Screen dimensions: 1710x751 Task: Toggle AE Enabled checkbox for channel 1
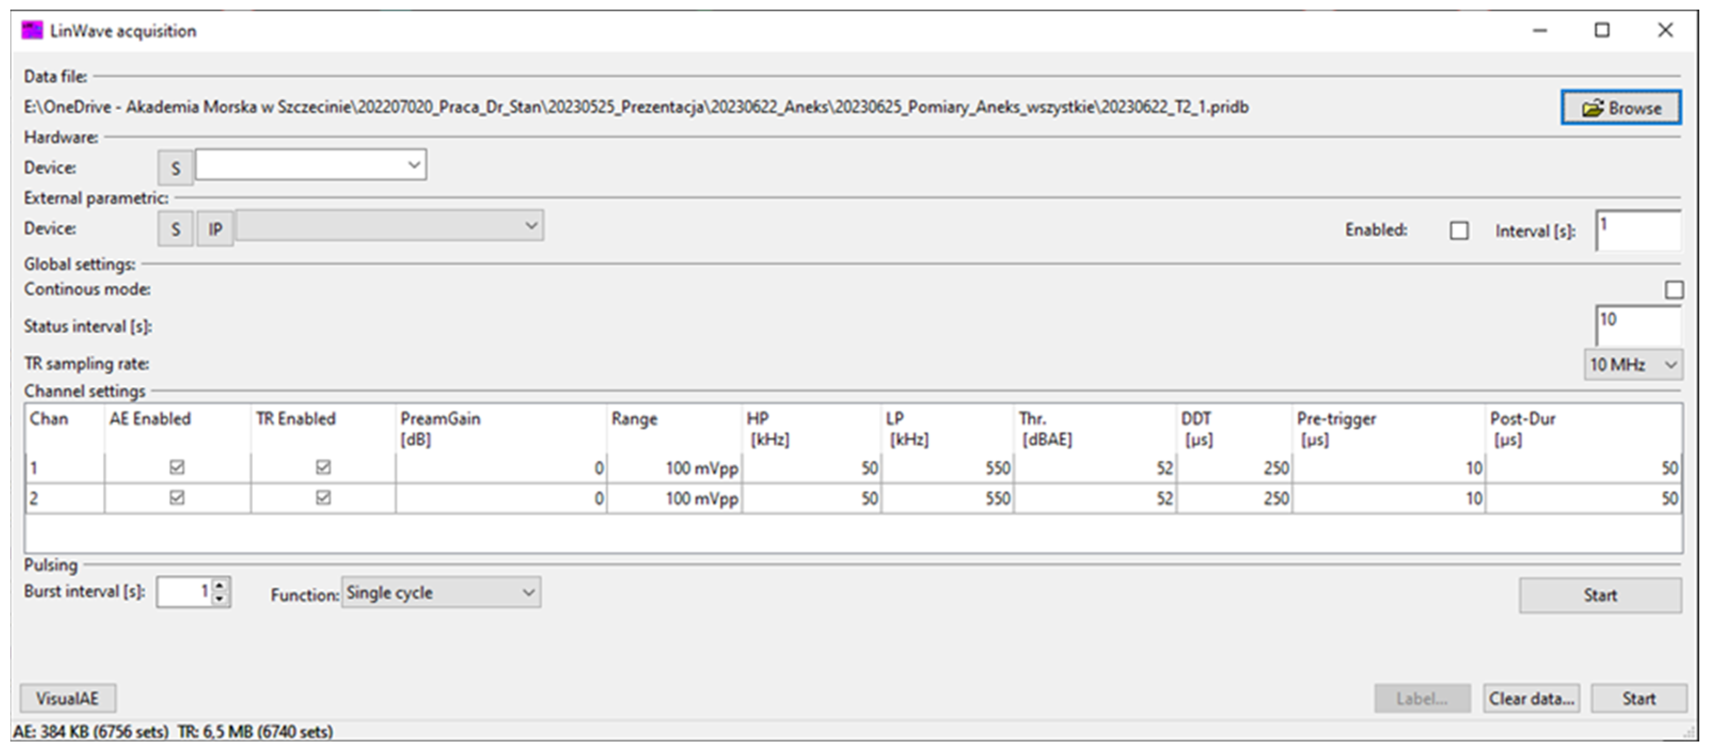177,467
